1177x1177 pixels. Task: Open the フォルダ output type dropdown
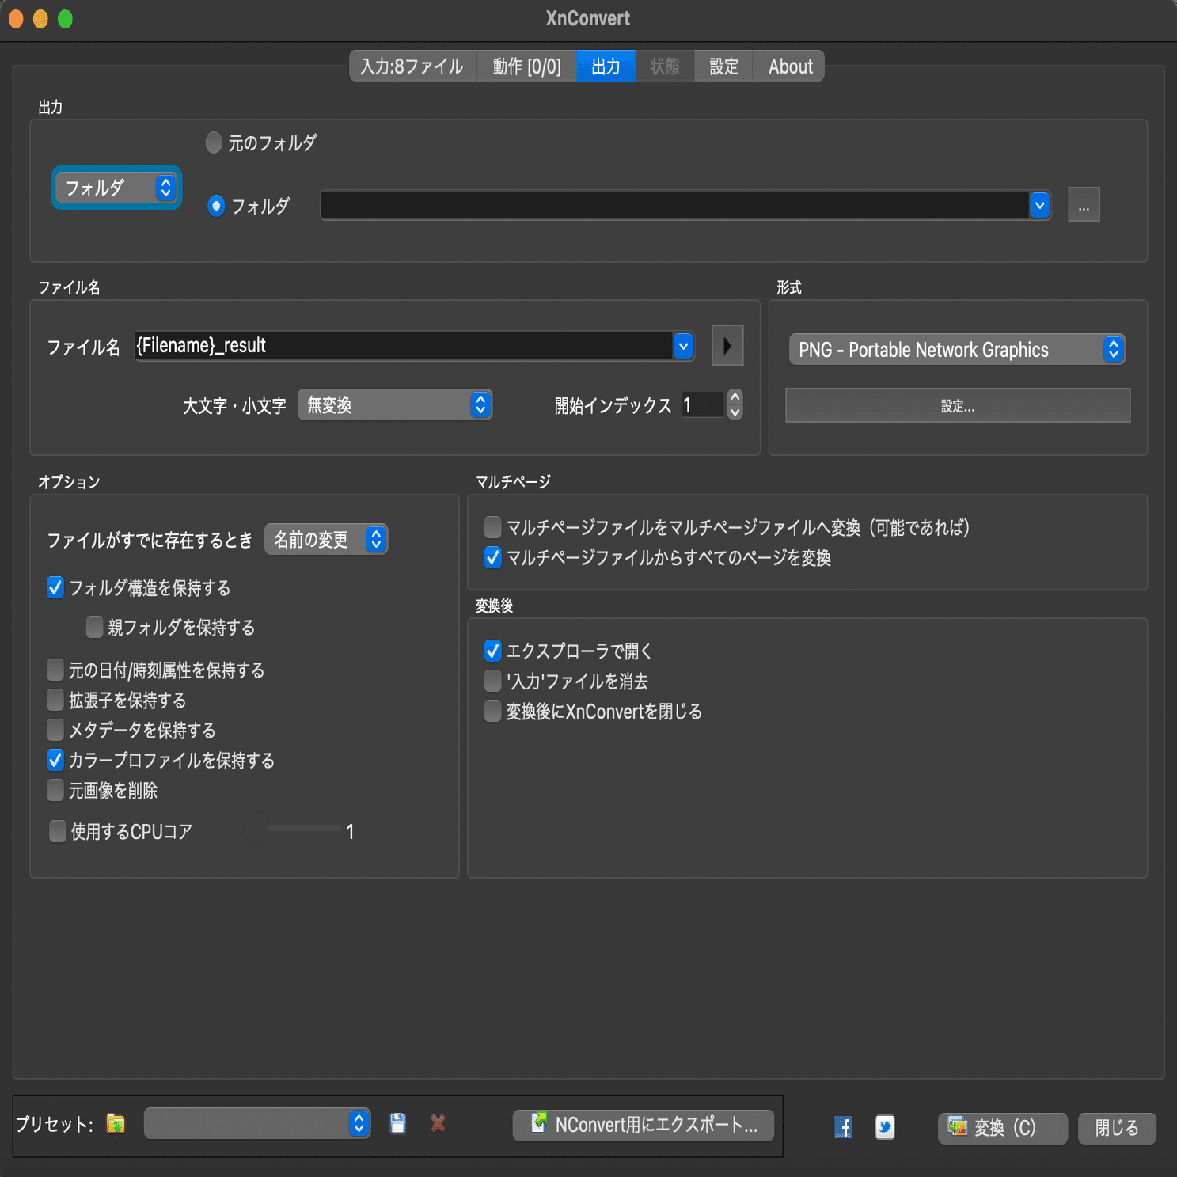(116, 188)
